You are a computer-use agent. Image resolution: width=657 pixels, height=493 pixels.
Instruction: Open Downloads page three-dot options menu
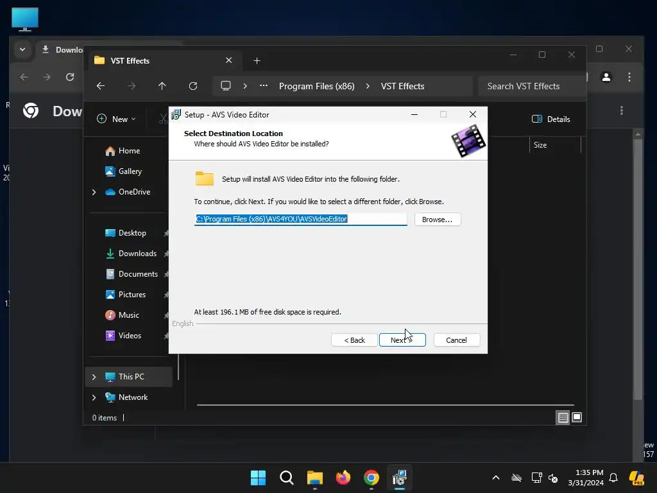pos(621,110)
